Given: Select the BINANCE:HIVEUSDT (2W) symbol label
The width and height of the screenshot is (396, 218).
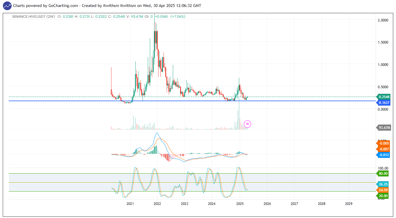Looking at the screenshot, I should point(34,17).
